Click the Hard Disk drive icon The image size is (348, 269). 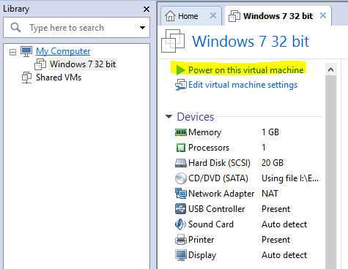[181, 163]
